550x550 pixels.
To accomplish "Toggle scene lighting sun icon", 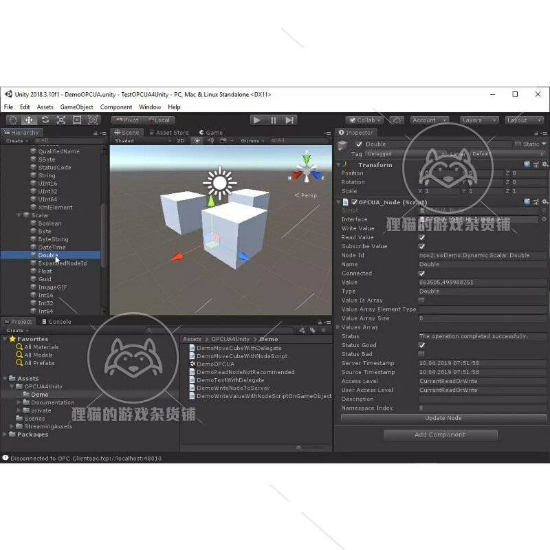I will pos(197,141).
